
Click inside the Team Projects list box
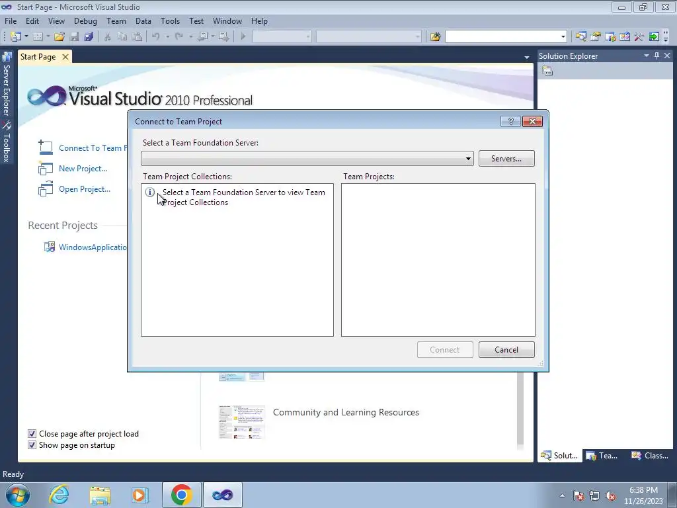[438, 259]
